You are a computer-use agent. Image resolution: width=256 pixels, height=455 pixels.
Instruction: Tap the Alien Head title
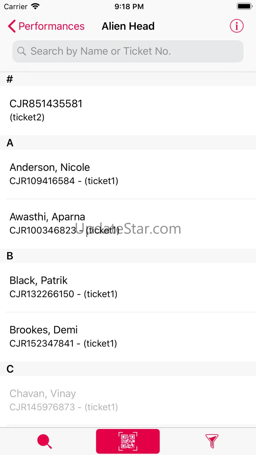[x=128, y=26]
